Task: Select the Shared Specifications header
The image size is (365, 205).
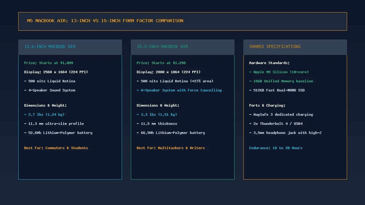Action: pyautogui.click(x=295, y=47)
